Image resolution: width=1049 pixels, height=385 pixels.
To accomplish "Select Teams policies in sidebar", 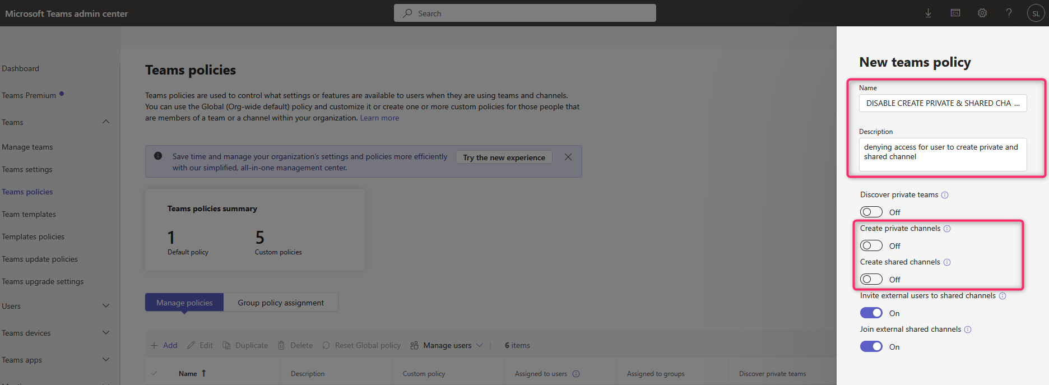I will (x=27, y=192).
